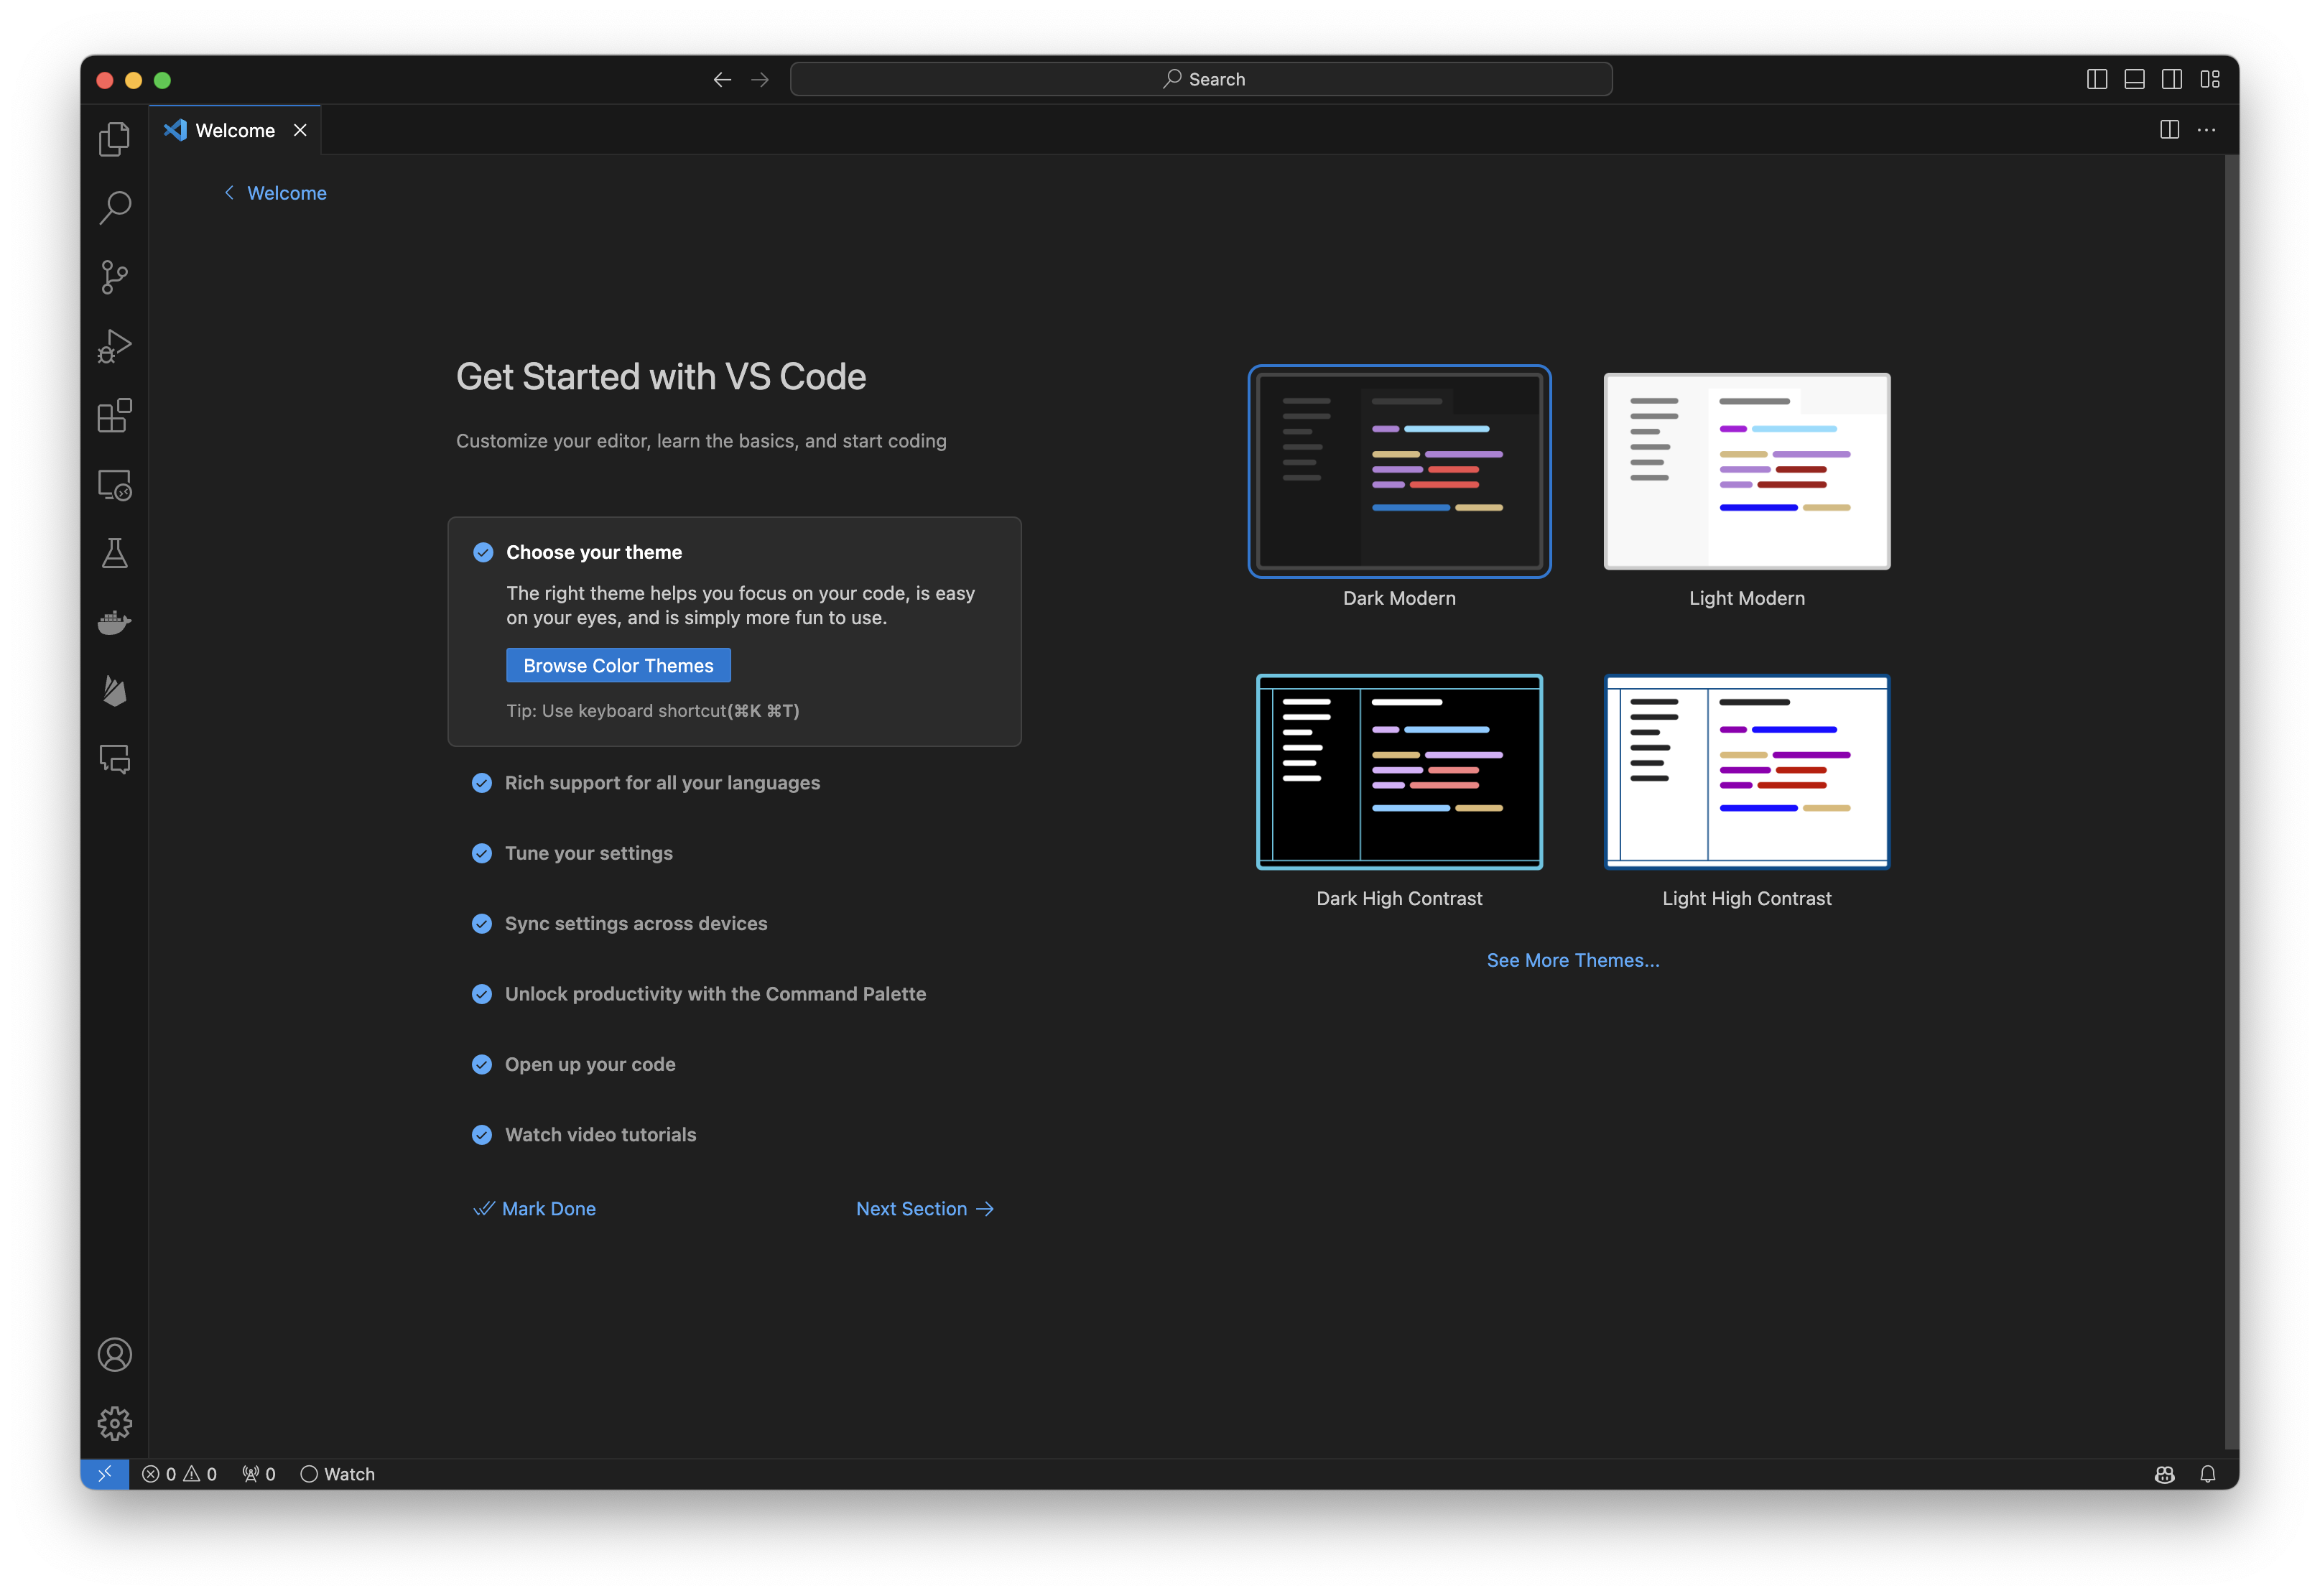Open the Remote Explorer view
Image resolution: width=2320 pixels, height=1596 pixels.
(114, 485)
